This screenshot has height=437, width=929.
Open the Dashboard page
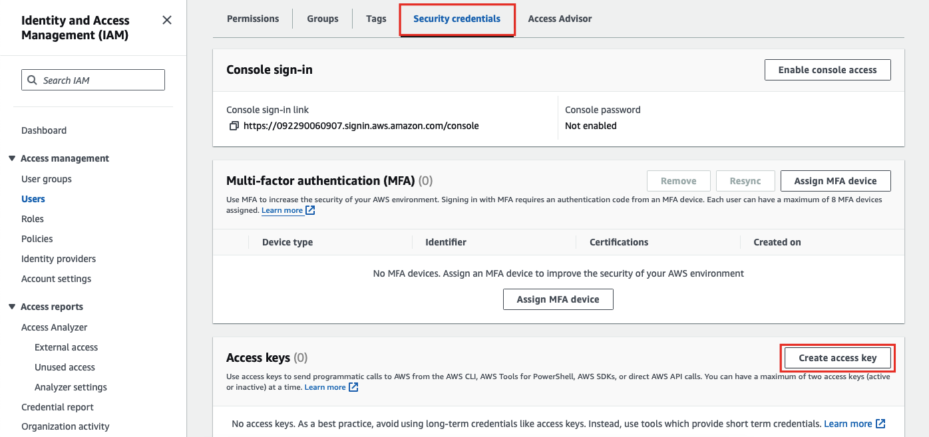[44, 130]
